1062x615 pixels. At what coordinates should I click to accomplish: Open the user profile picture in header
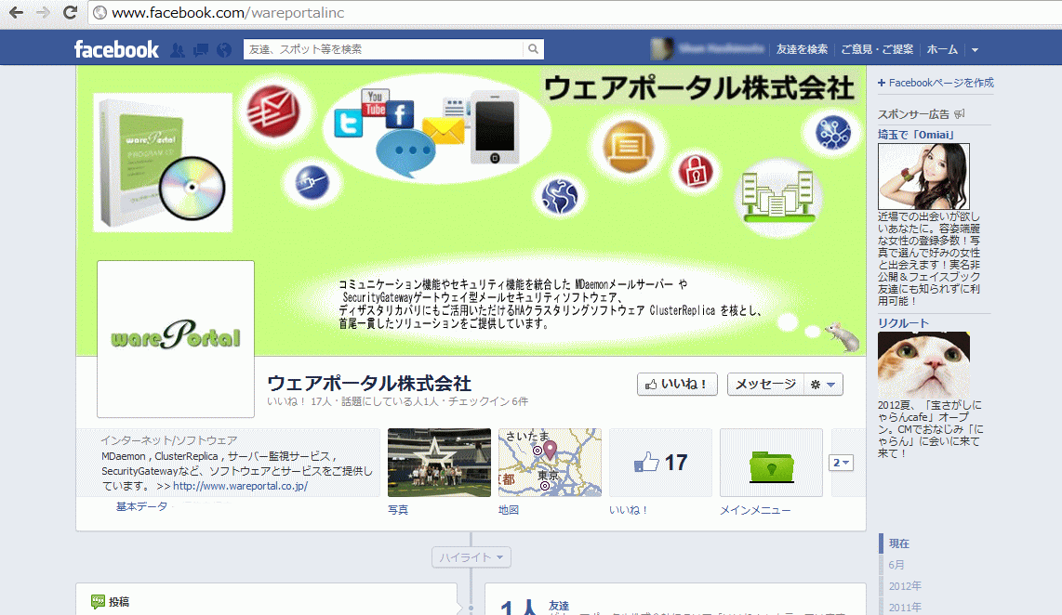coord(662,48)
